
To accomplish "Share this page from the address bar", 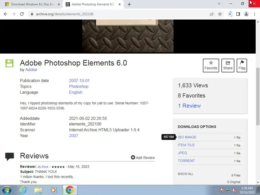I will tap(212, 14).
